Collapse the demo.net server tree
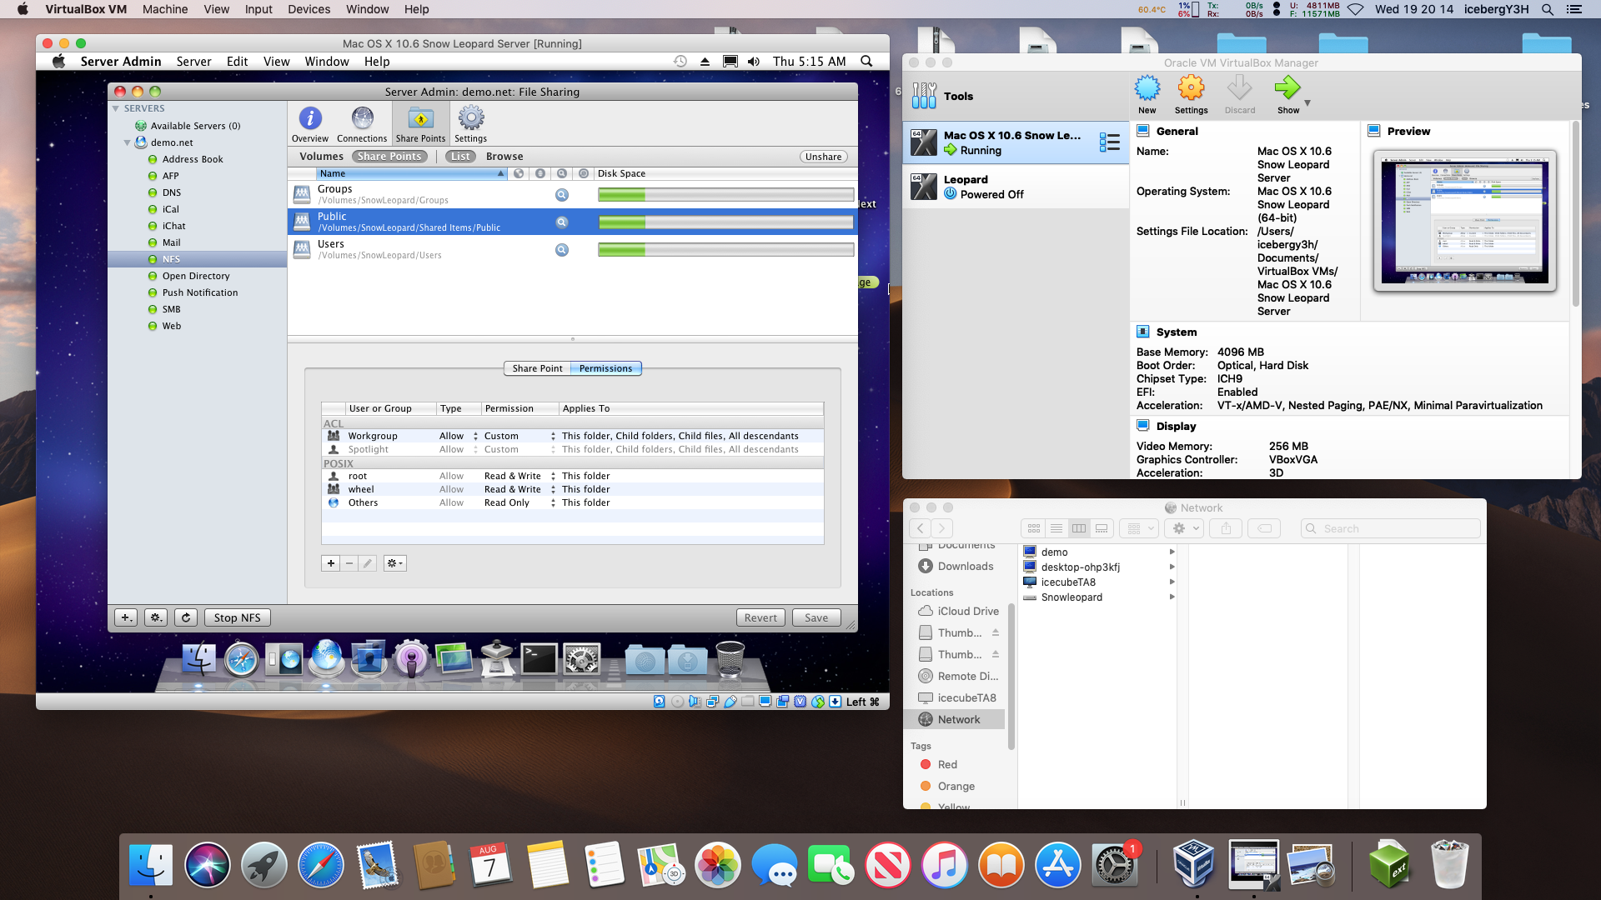 coord(128,142)
